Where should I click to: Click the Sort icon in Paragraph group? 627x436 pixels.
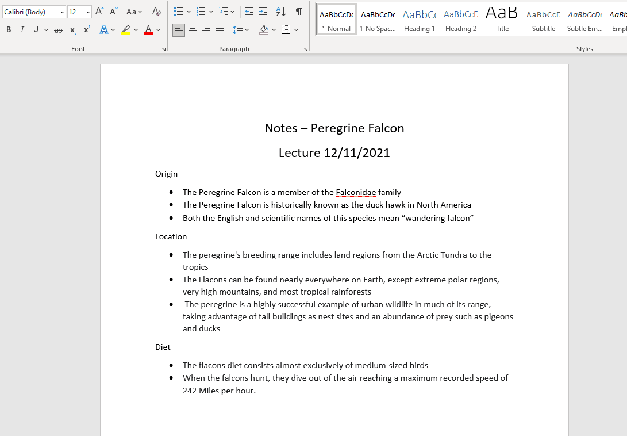(280, 12)
